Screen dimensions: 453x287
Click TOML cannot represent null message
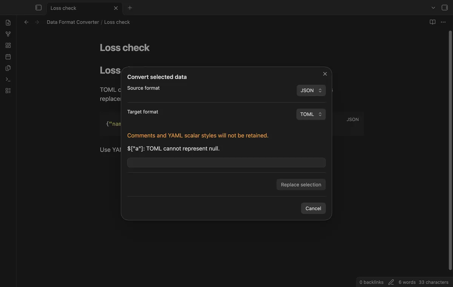click(173, 148)
